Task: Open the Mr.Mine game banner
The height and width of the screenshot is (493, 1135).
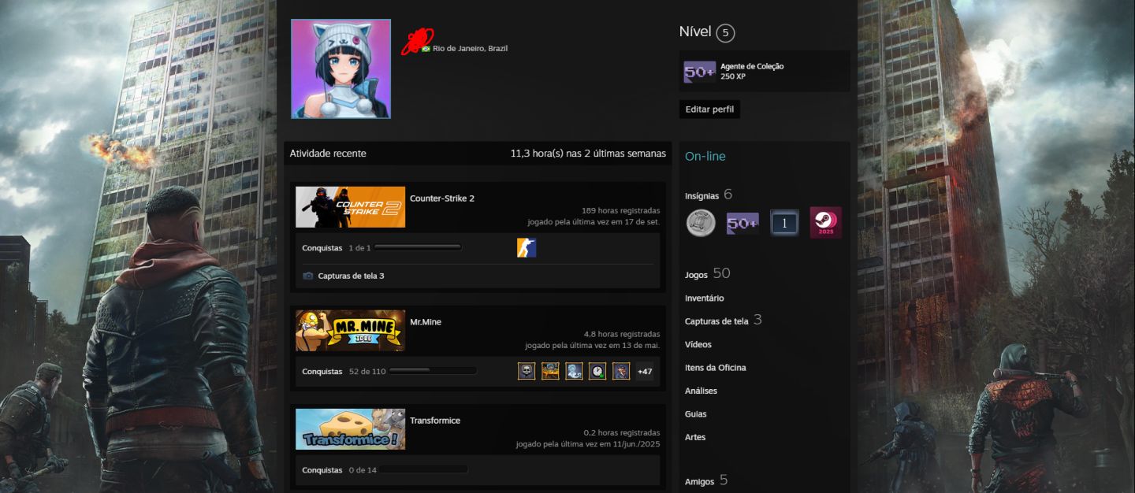Action: (x=351, y=331)
